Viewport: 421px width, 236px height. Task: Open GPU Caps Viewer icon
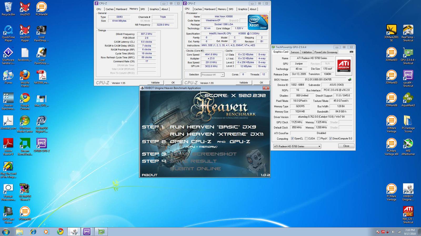8,215
